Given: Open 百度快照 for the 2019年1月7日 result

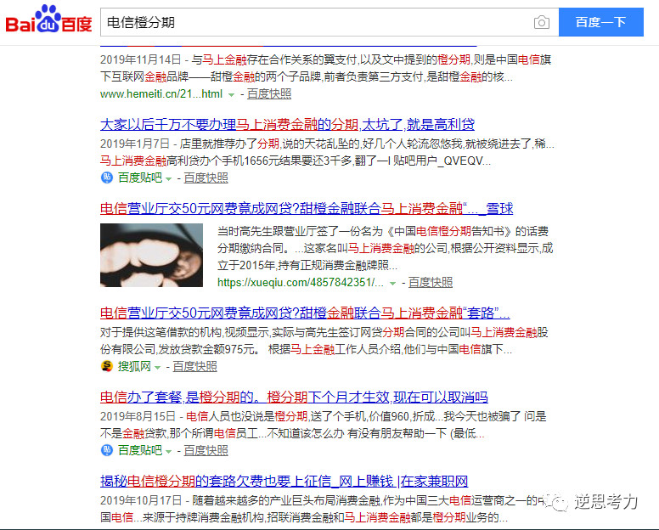Looking at the screenshot, I should (206, 178).
